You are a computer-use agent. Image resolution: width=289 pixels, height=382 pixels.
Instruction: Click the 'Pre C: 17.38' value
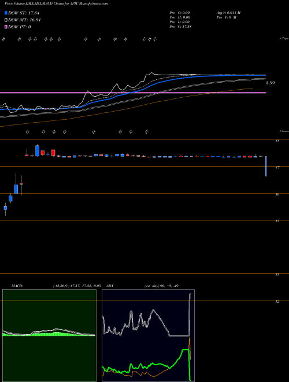tap(180, 27)
